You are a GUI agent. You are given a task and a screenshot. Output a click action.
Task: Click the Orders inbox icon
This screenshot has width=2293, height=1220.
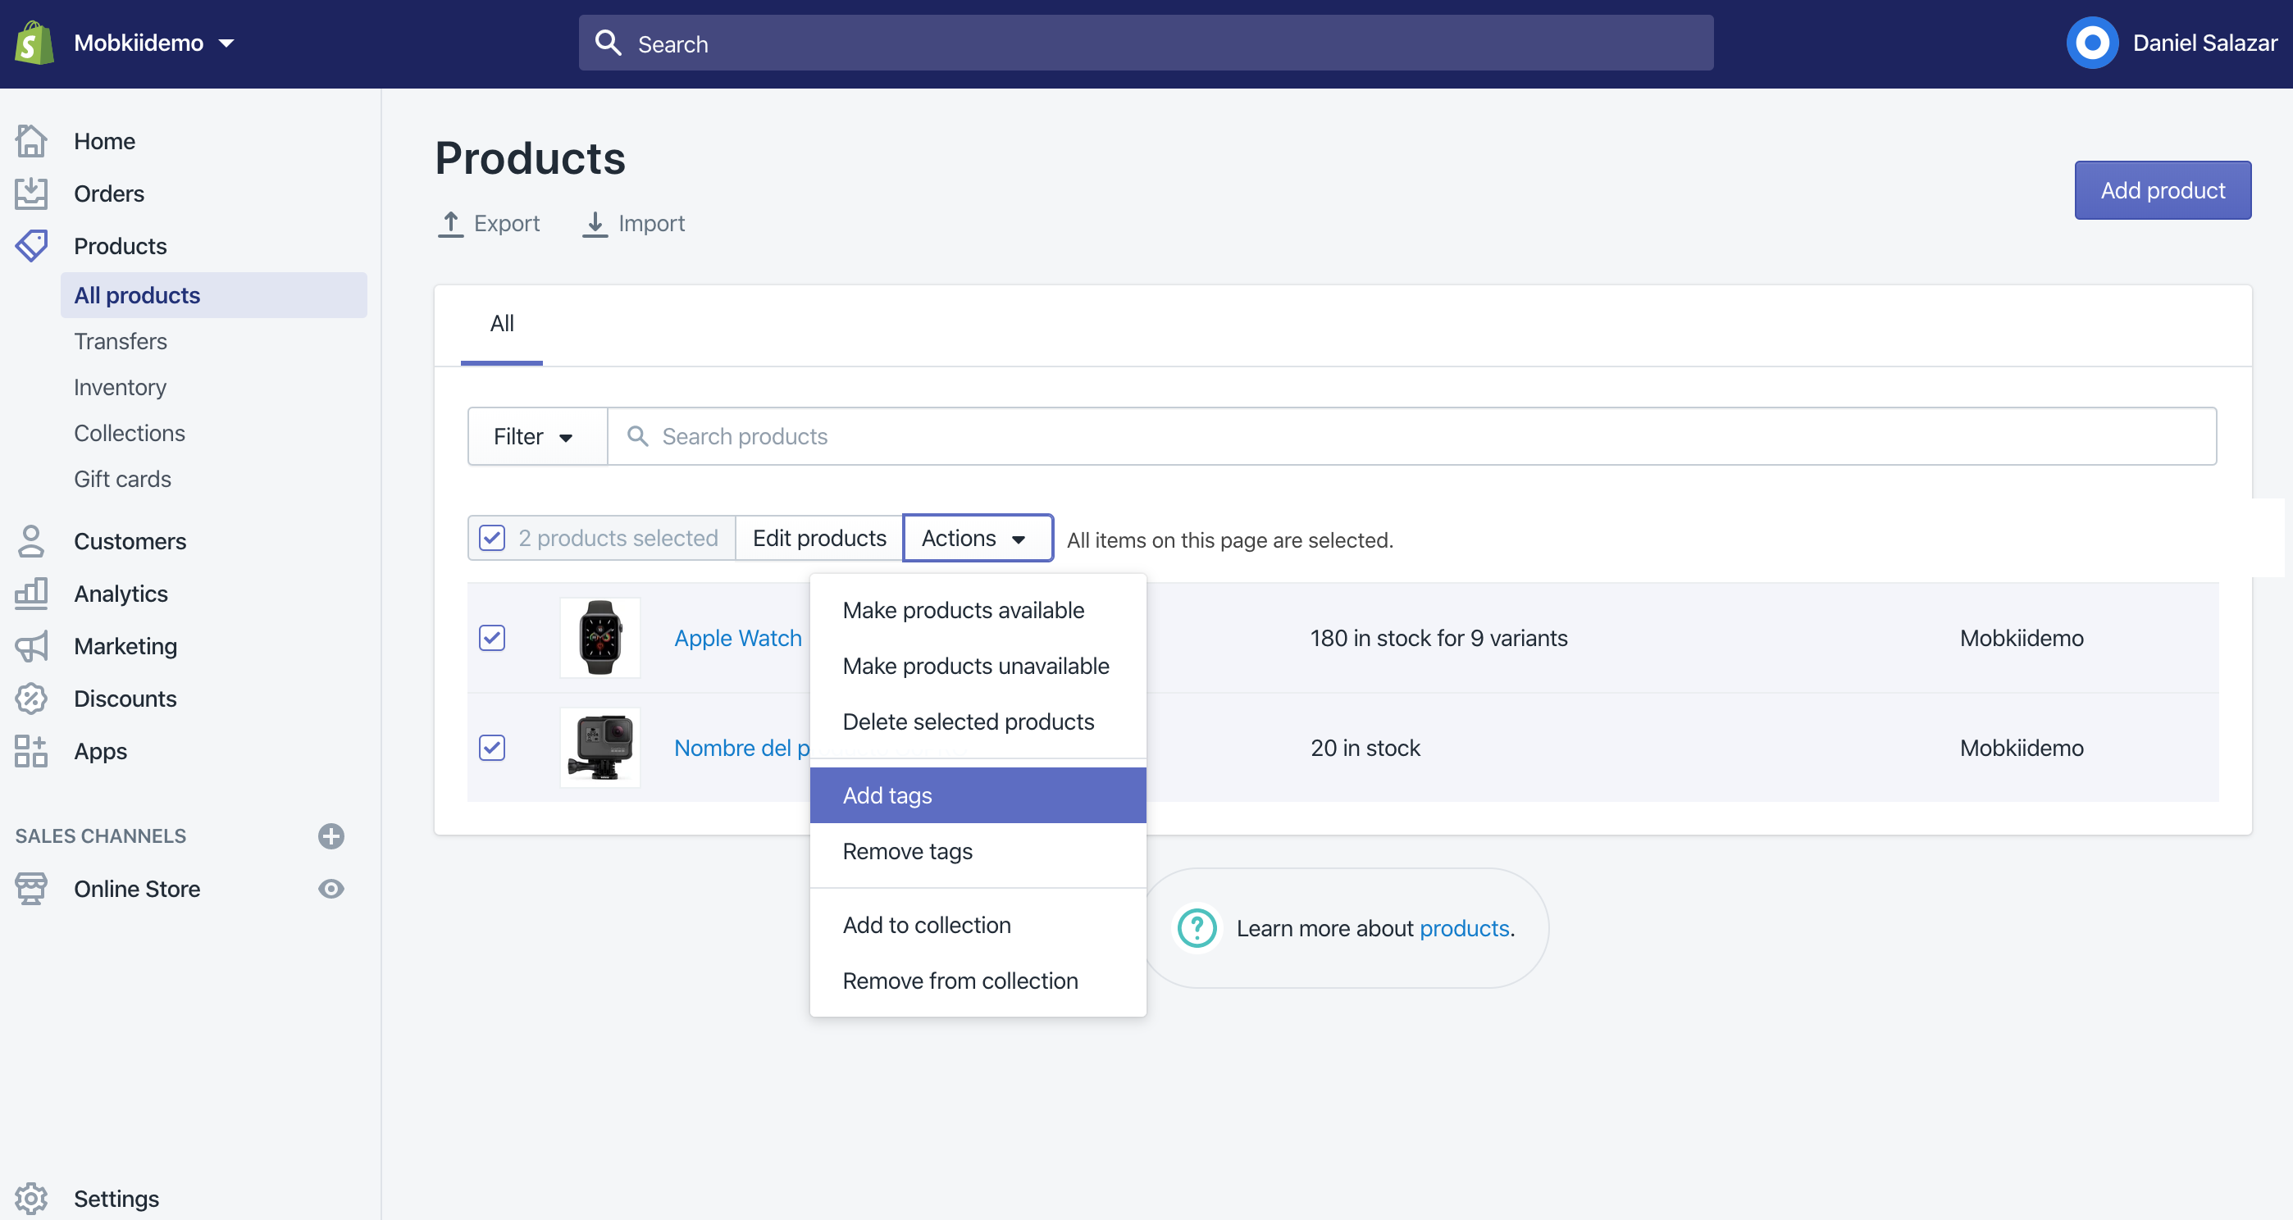coord(31,193)
